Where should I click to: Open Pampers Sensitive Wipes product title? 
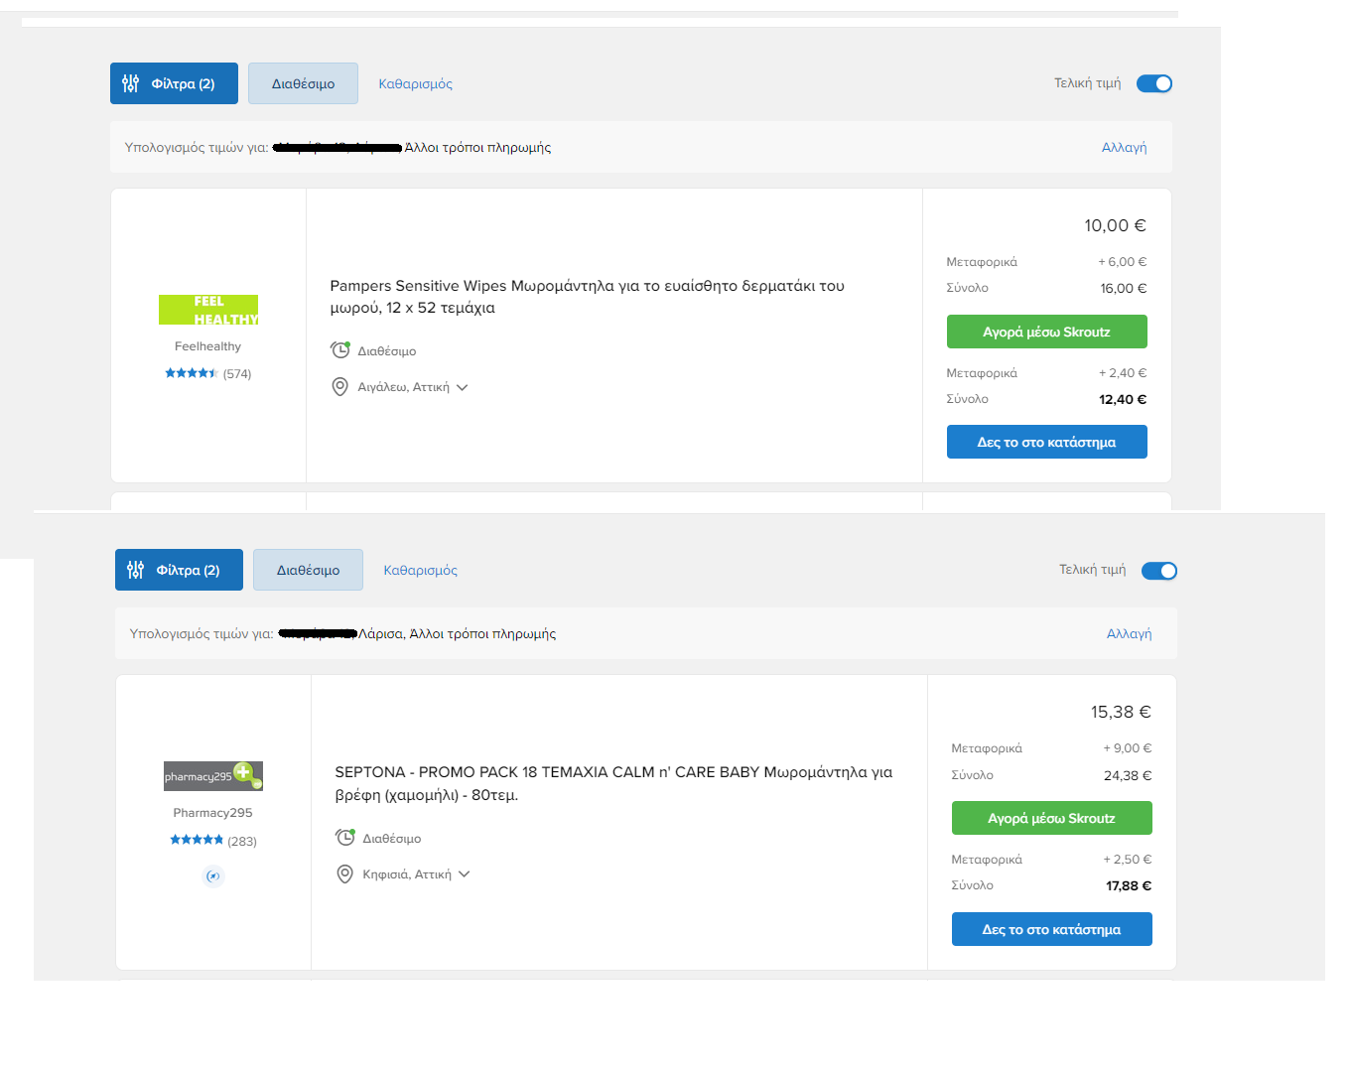587,297
